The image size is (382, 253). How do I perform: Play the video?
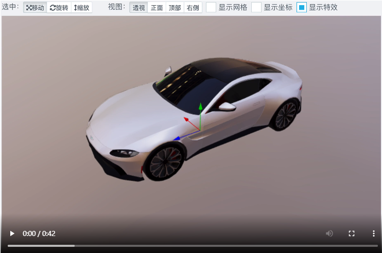coord(12,233)
